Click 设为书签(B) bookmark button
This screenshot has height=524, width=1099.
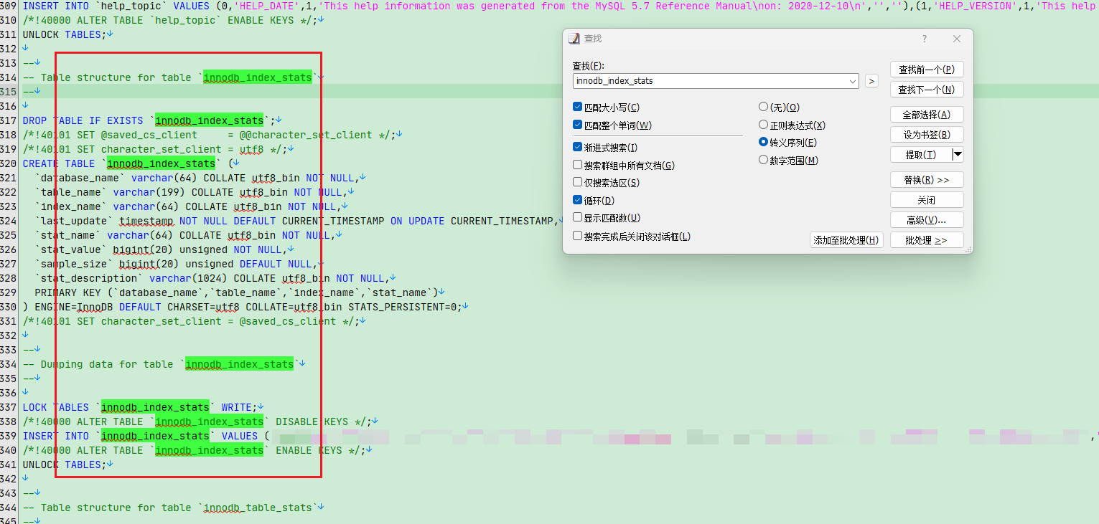tap(927, 135)
